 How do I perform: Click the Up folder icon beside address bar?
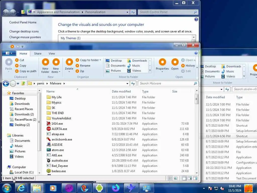23,83
